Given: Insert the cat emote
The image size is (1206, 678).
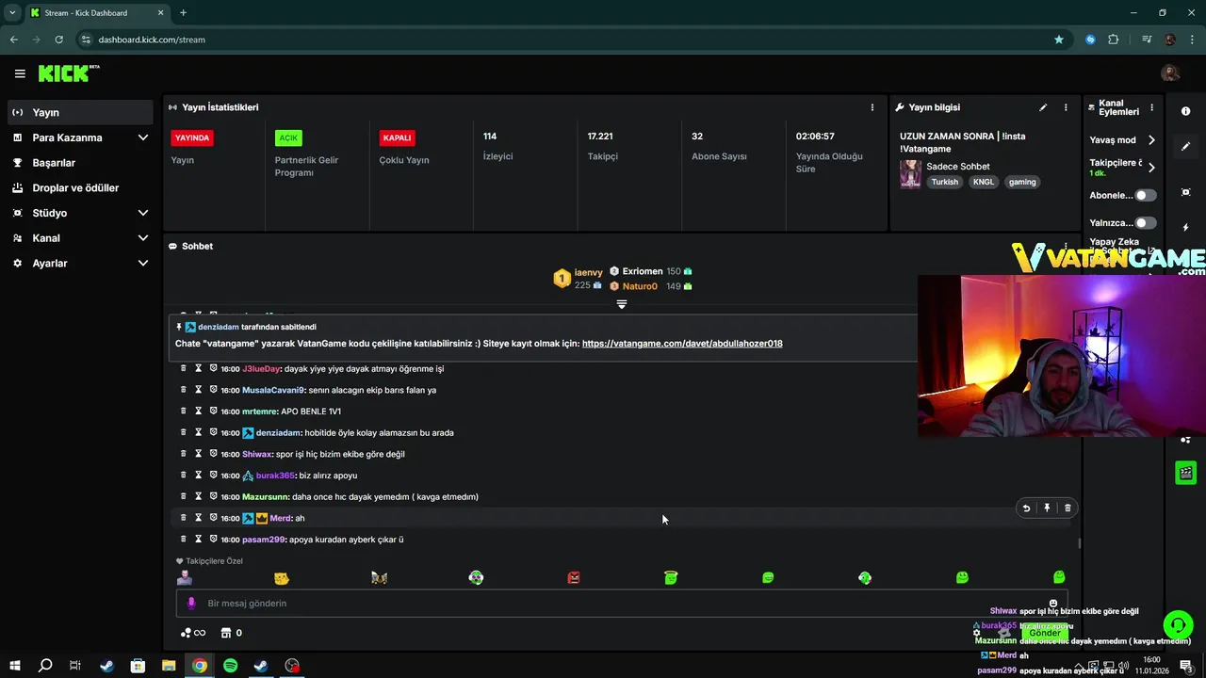Looking at the screenshot, I should point(282,578).
